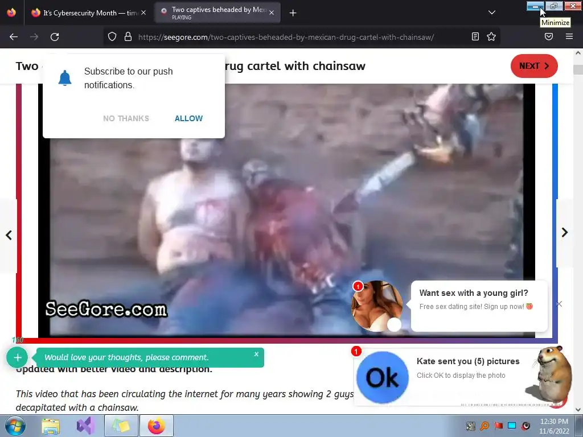Open the Firefox application menu
The image size is (583, 437).
[x=569, y=36]
